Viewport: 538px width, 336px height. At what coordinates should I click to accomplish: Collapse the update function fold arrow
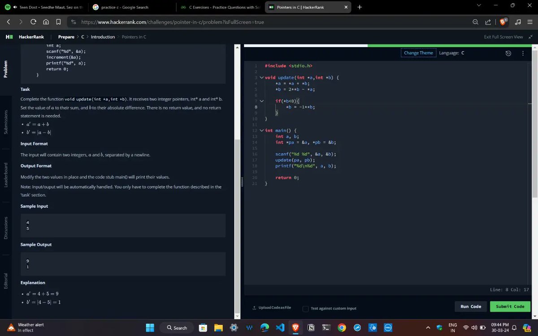click(261, 78)
